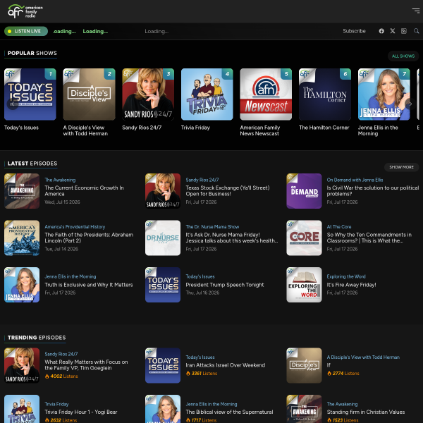The image size is (423, 423).
Task: Open 'The Current Economic Growth In America' episode
Action: 84,191
